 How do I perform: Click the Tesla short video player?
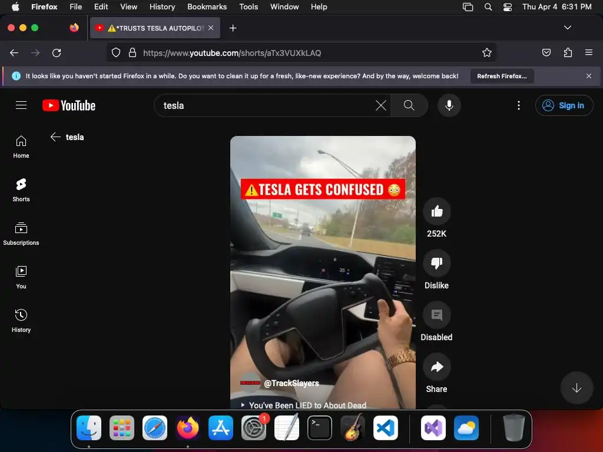tap(323, 272)
